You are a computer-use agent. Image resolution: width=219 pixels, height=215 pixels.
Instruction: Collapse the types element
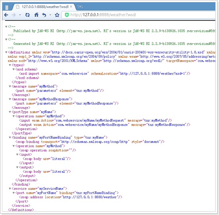[x=10, y=65]
